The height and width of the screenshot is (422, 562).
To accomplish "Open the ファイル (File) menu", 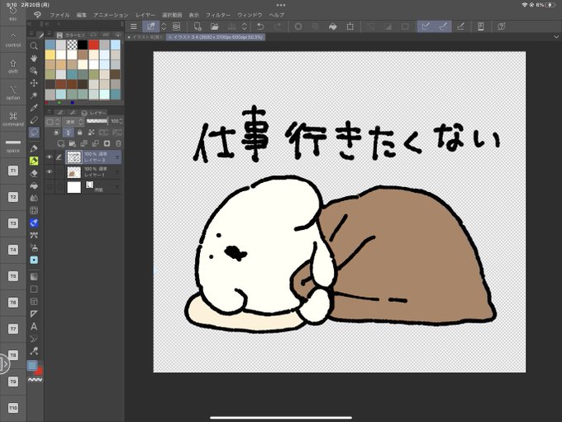I will tap(60, 15).
